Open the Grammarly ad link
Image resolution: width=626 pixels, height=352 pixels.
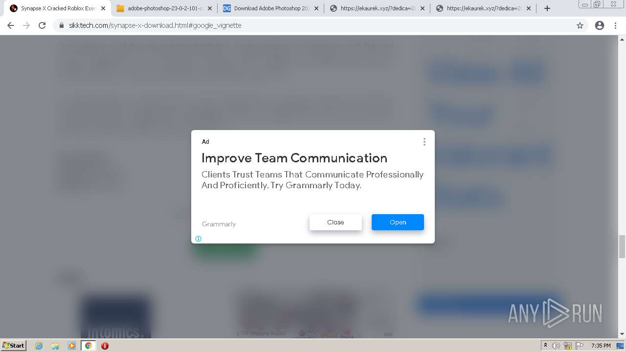click(x=398, y=222)
